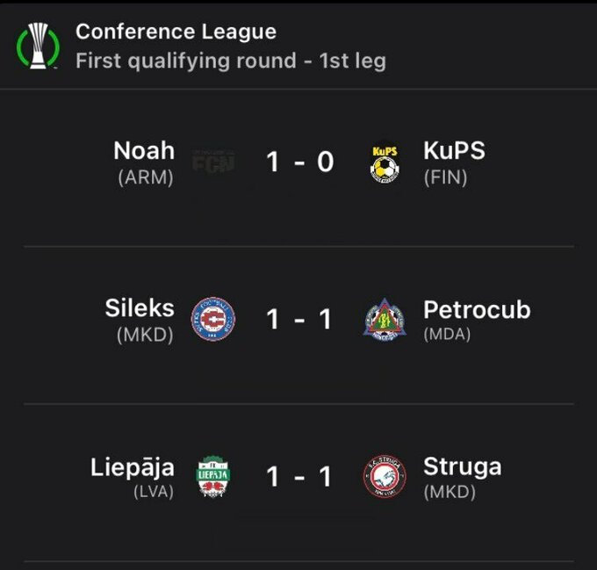Open the Noah team name
Viewport: 597px width, 570px height.
(144, 151)
